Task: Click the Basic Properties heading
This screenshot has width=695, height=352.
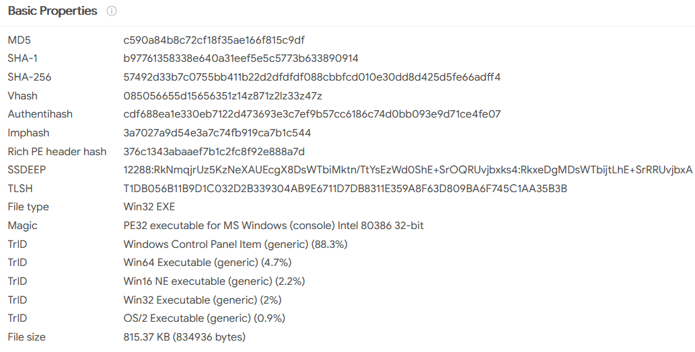Action: pos(52,11)
